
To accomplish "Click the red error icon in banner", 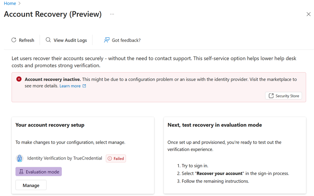I will pos(19,79).
